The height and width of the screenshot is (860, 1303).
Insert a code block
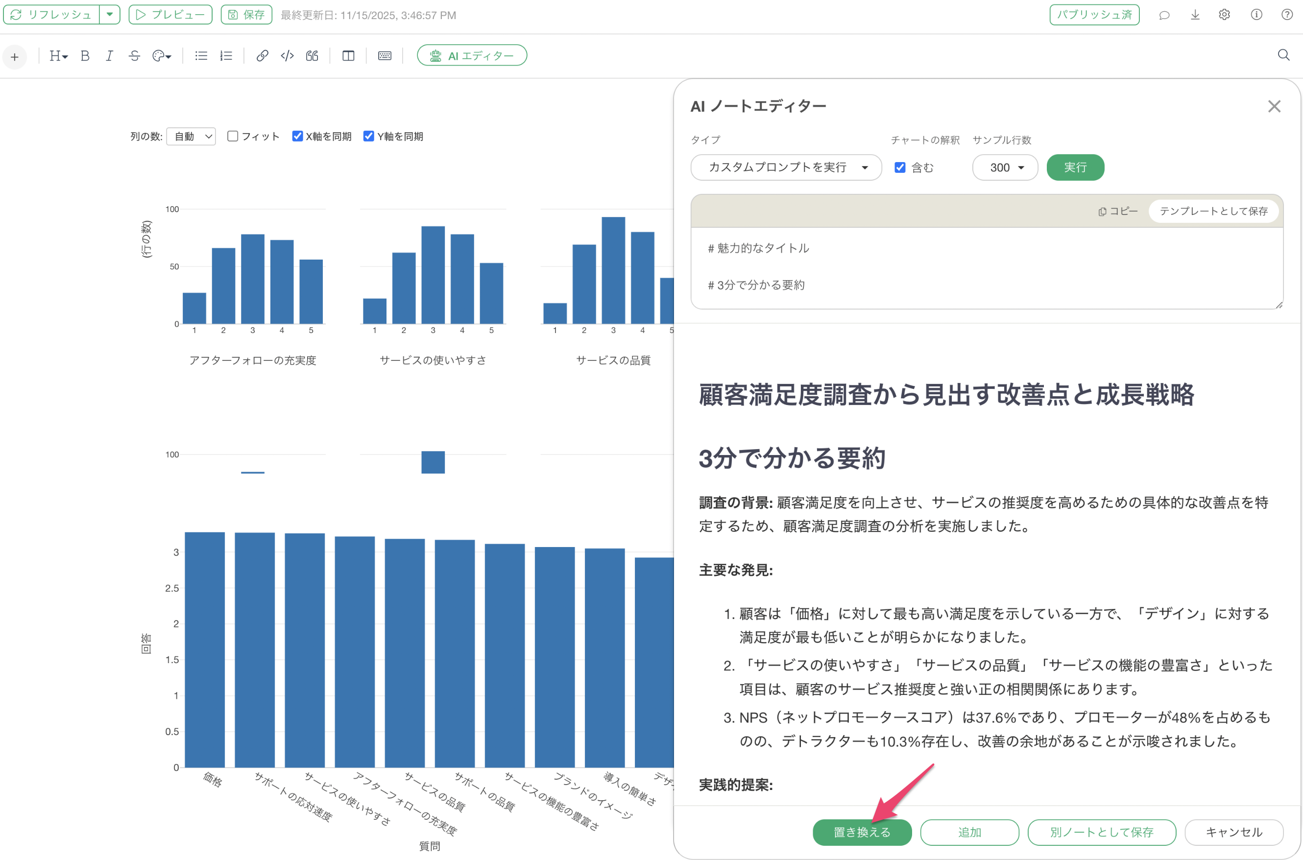[x=287, y=56]
